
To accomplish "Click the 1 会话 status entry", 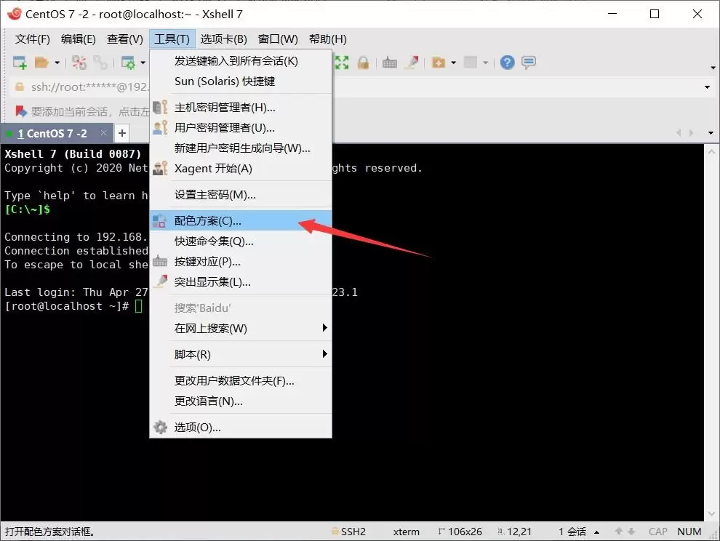I will point(572,532).
